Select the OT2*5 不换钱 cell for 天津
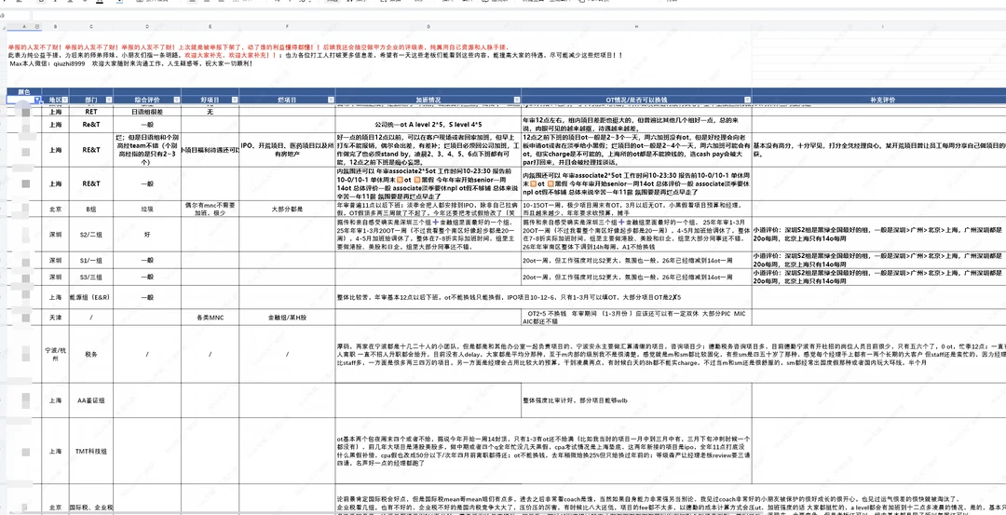The width and height of the screenshot is (1006, 515). coord(636,318)
